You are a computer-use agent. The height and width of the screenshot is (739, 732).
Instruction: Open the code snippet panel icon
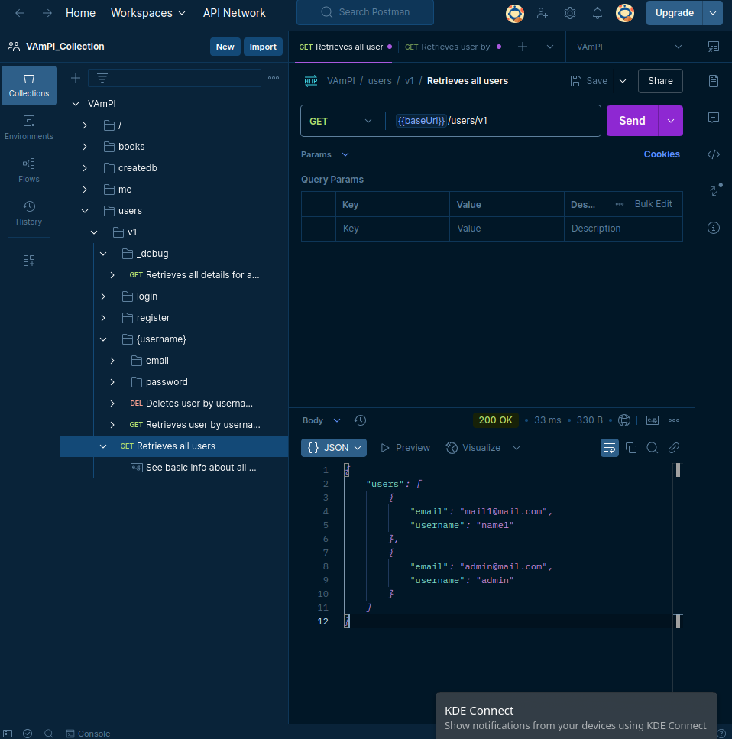point(714,154)
